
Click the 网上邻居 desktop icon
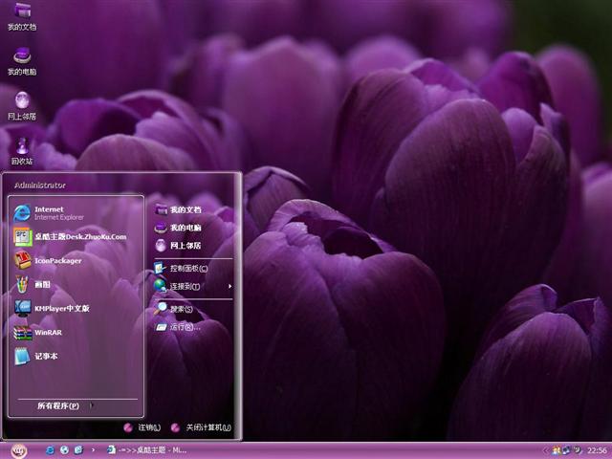pos(22,103)
